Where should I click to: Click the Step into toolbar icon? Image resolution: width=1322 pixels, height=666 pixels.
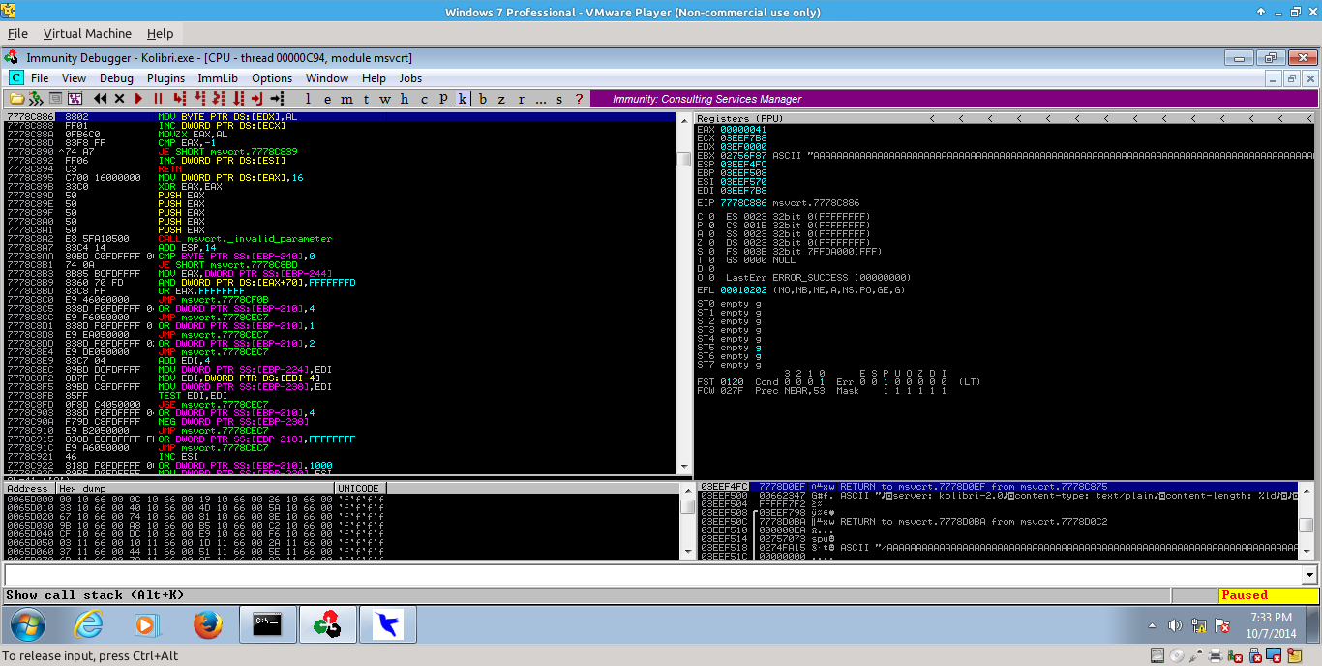(x=179, y=99)
